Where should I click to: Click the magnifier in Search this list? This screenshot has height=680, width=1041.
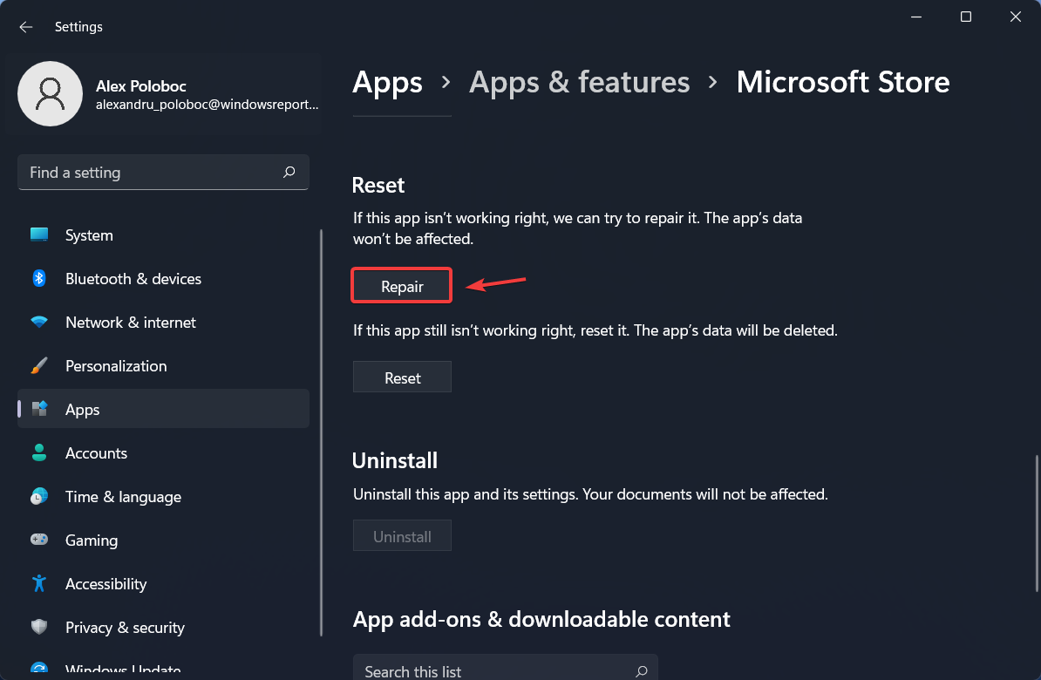tap(642, 671)
